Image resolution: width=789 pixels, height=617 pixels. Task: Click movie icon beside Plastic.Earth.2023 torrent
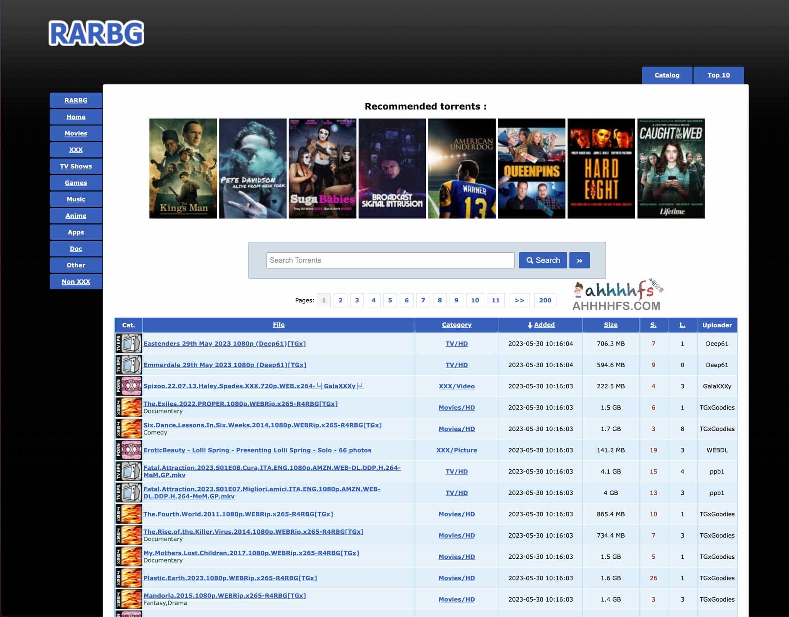click(x=129, y=578)
